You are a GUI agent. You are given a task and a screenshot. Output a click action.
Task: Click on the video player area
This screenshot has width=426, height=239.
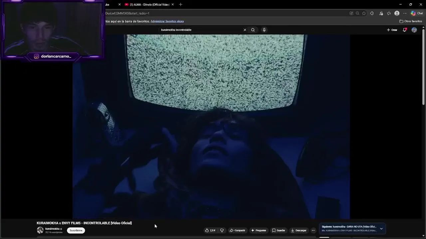coord(211,126)
